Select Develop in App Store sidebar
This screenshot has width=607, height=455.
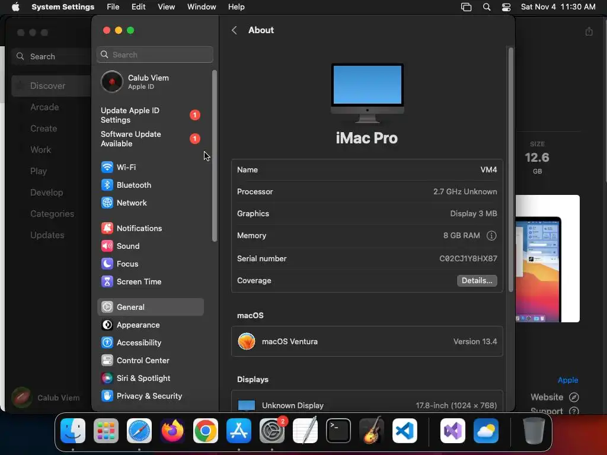(46, 193)
